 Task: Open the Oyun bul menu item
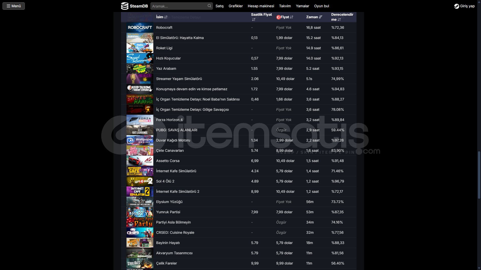point(321,6)
